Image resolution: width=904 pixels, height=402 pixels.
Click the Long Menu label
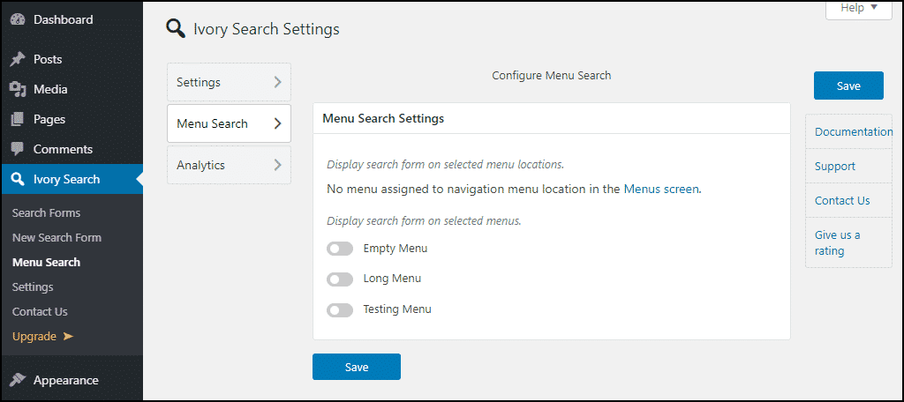392,279
